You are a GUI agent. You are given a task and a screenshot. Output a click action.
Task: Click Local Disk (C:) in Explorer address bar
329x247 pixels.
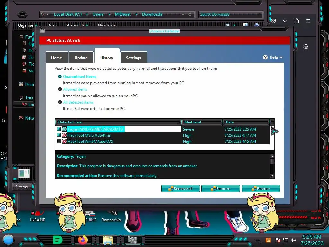[x=67, y=14]
